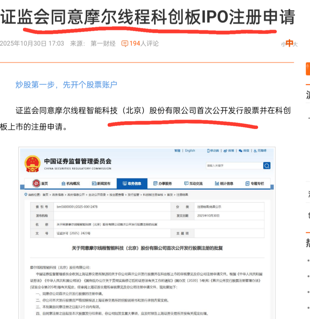Set font size to medium (中)
The height and width of the screenshot is (319, 310).
click(x=289, y=43)
